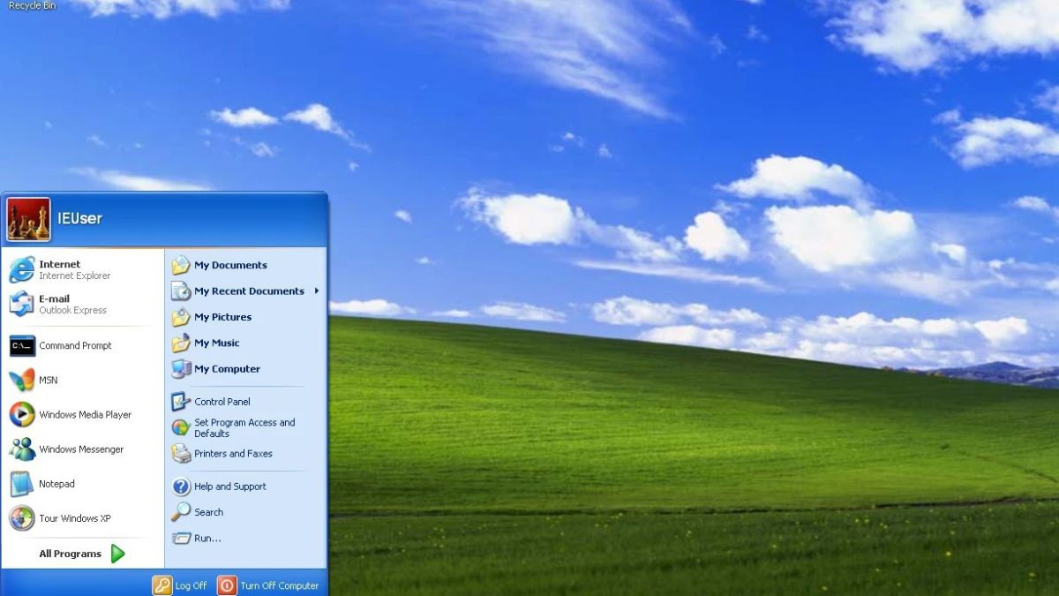The image size is (1059, 596).
Task: Choose the Internet menu entry label
Action: [x=59, y=264]
